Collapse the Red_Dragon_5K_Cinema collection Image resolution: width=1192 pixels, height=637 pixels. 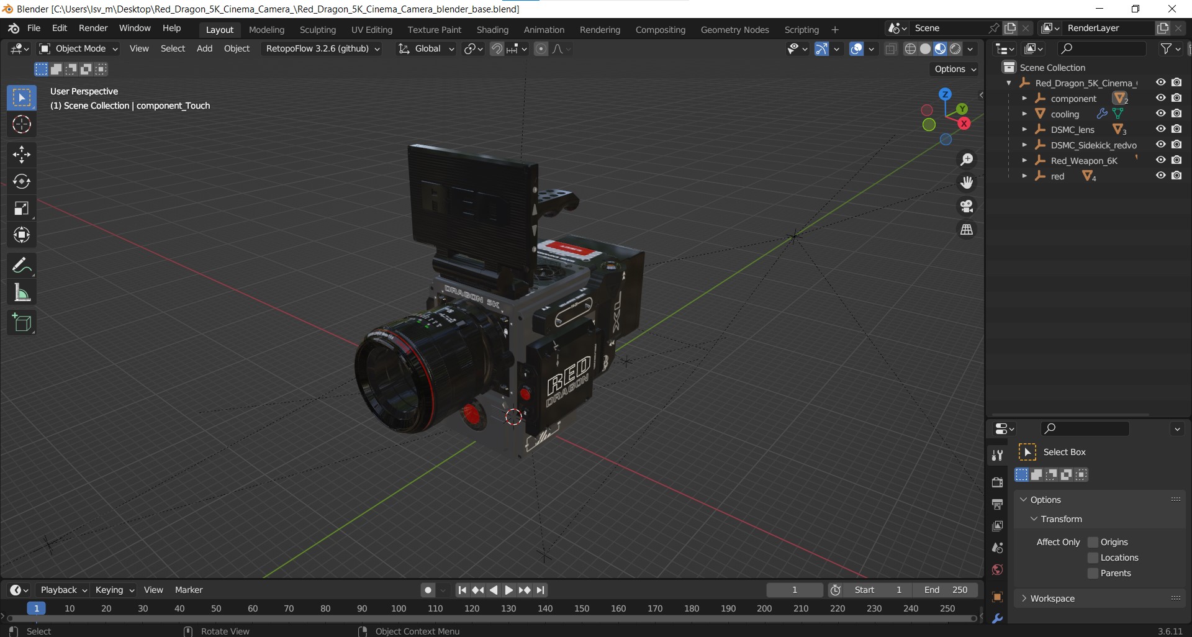coord(1009,83)
